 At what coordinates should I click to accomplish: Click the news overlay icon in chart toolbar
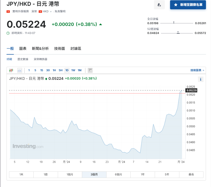coord(90,70)
